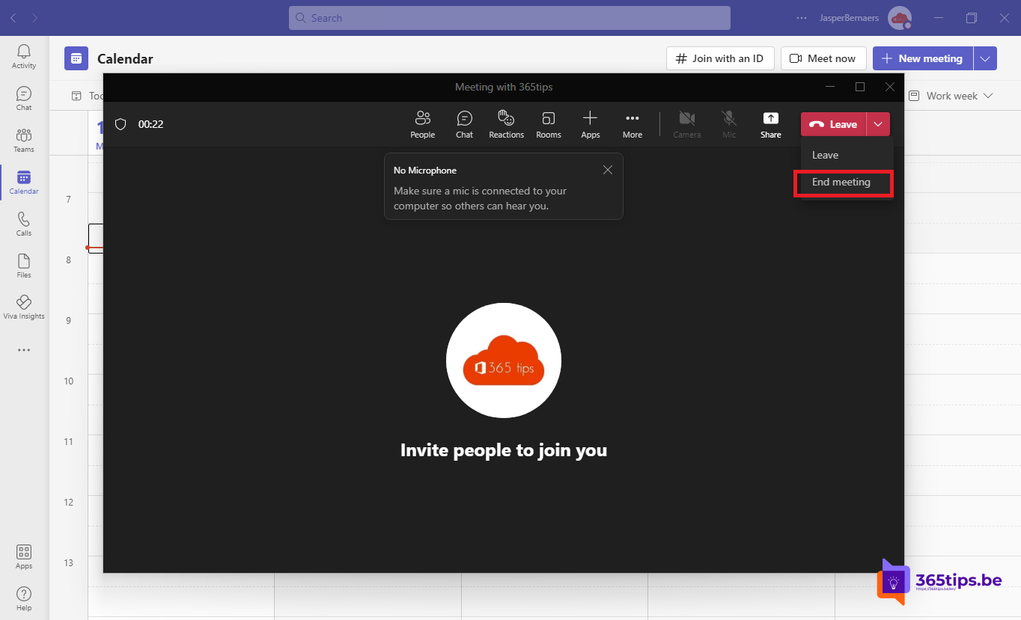Open breakout Rooms
This screenshot has width=1021, height=620.
point(548,124)
